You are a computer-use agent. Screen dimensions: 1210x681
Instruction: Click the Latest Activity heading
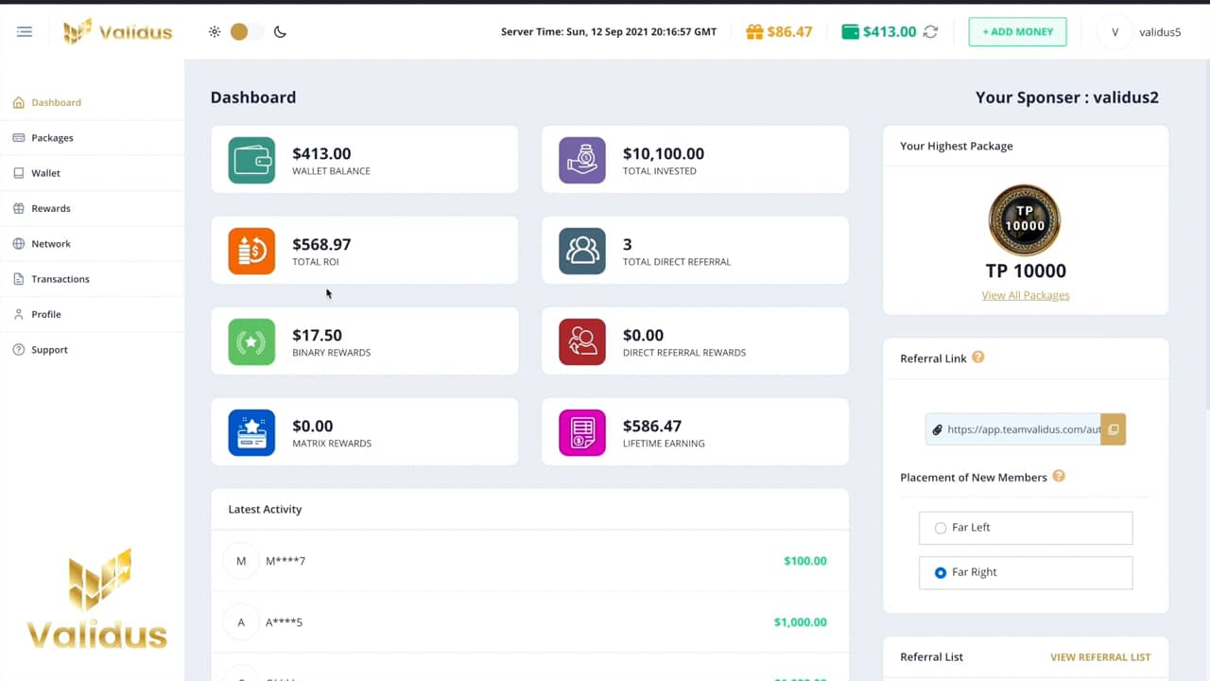pos(265,509)
